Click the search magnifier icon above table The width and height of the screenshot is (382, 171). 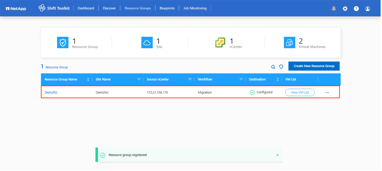pos(273,67)
